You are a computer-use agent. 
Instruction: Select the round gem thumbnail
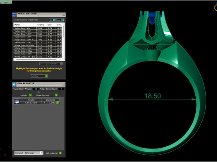coord(17,101)
